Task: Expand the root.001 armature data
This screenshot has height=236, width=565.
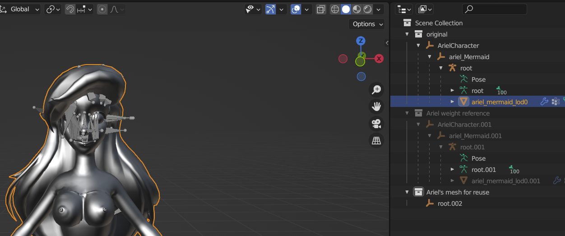Action: [x=452, y=170]
